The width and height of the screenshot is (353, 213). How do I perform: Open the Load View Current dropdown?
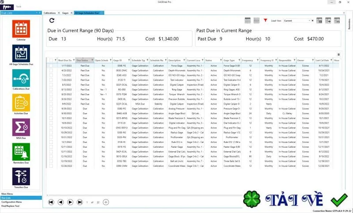(x=297, y=21)
